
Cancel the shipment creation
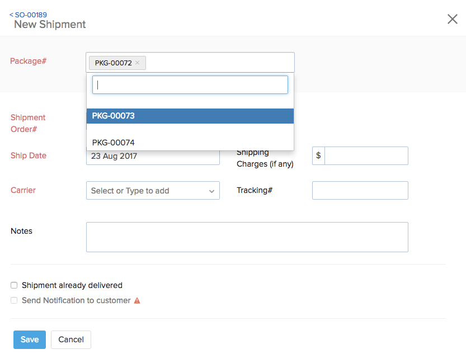[x=70, y=339]
